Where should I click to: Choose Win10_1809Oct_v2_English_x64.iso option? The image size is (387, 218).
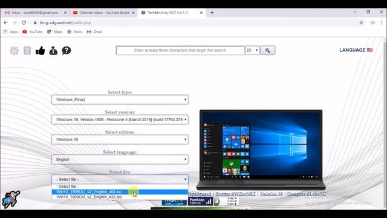[x=120, y=192]
